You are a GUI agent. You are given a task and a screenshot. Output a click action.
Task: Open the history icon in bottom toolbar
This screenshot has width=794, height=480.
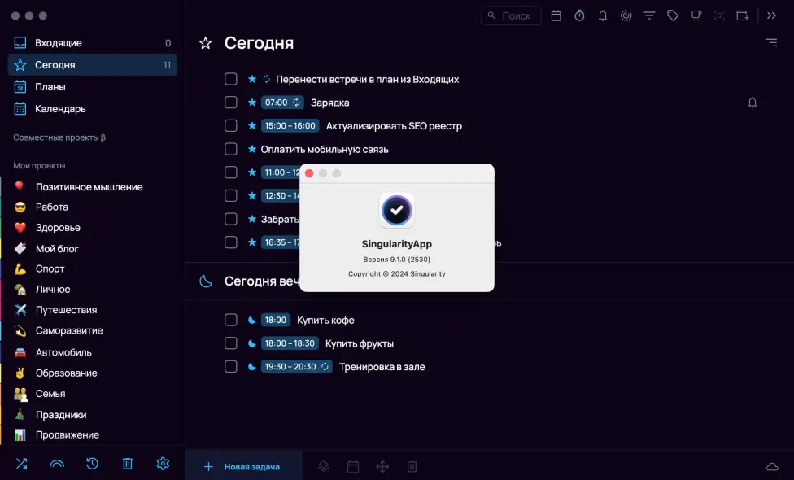[91, 463]
